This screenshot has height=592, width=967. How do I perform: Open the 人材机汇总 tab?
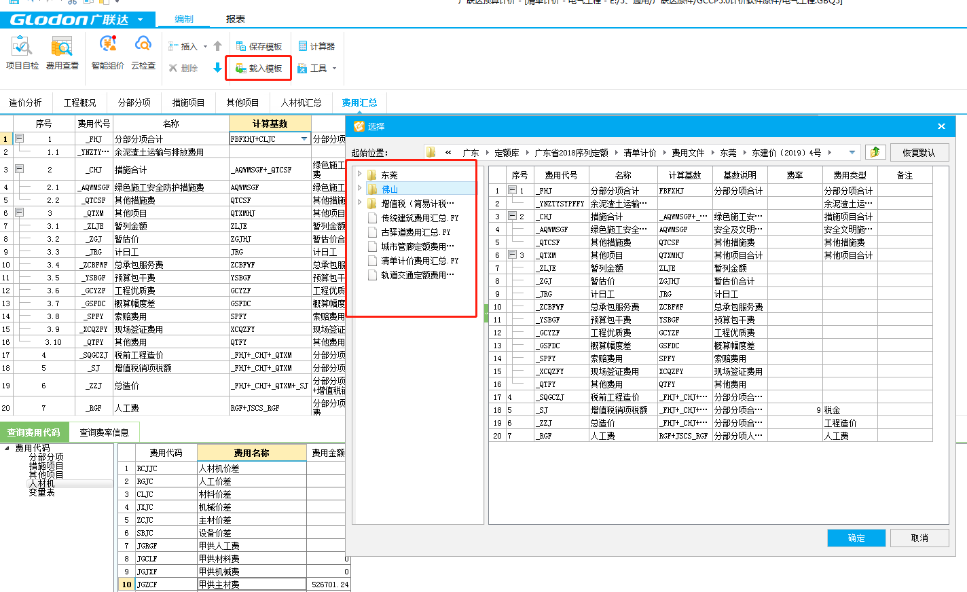click(x=302, y=103)
